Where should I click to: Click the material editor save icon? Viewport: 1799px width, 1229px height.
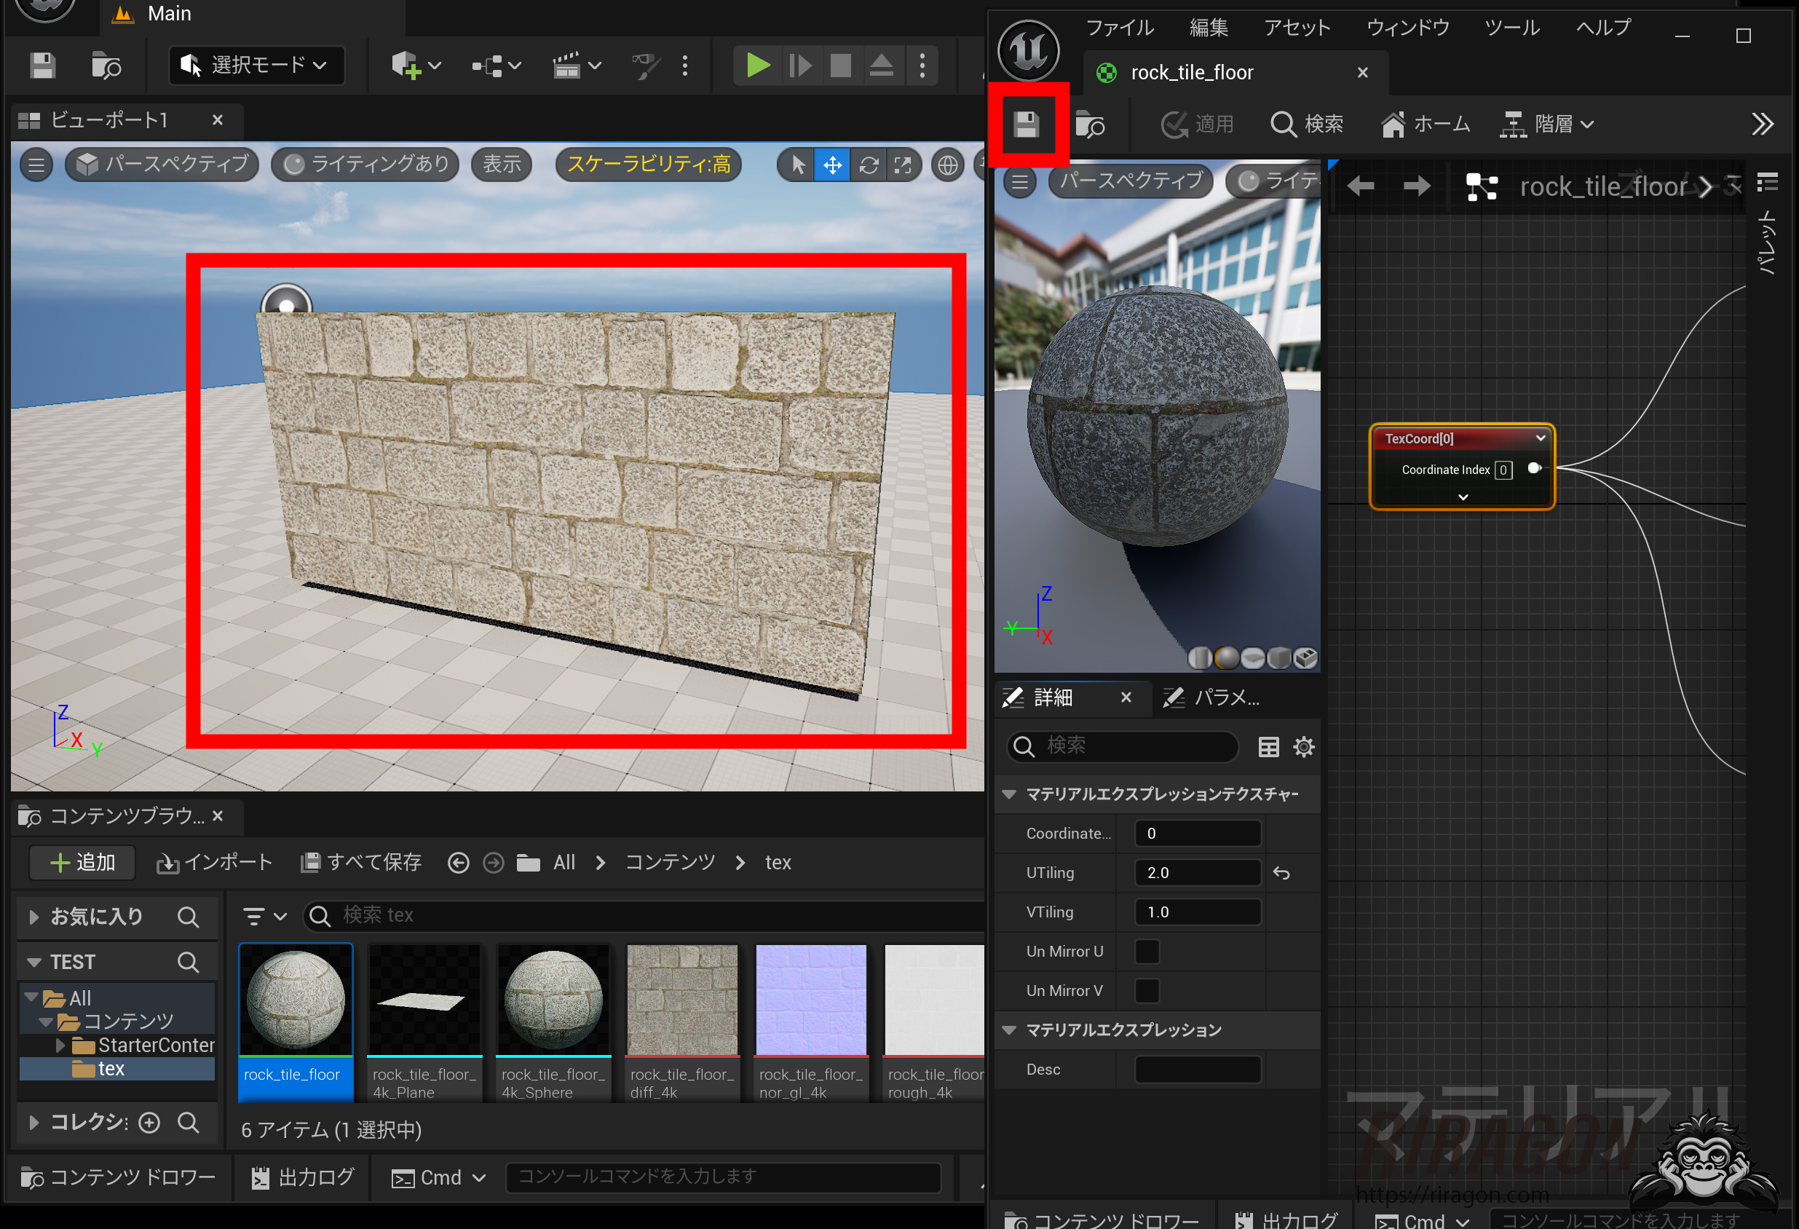(1027, 125)
